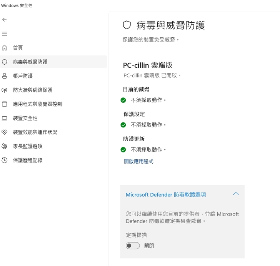
Task: Click the laptop icon for 裝置安全性
Action: coord(5,118)
